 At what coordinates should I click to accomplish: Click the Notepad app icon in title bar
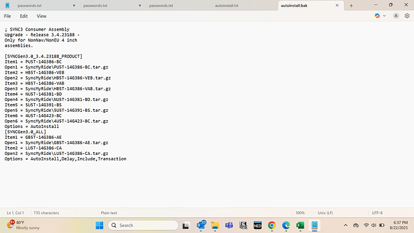(x=7, y=5)
